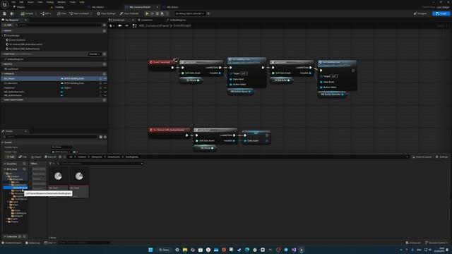The image size is (452, 254).
Task: Expand the Collections section
Action: pyautogui.click(x=5, y=236)
